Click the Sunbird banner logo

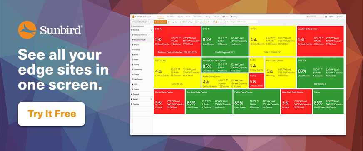coord(50,30)
